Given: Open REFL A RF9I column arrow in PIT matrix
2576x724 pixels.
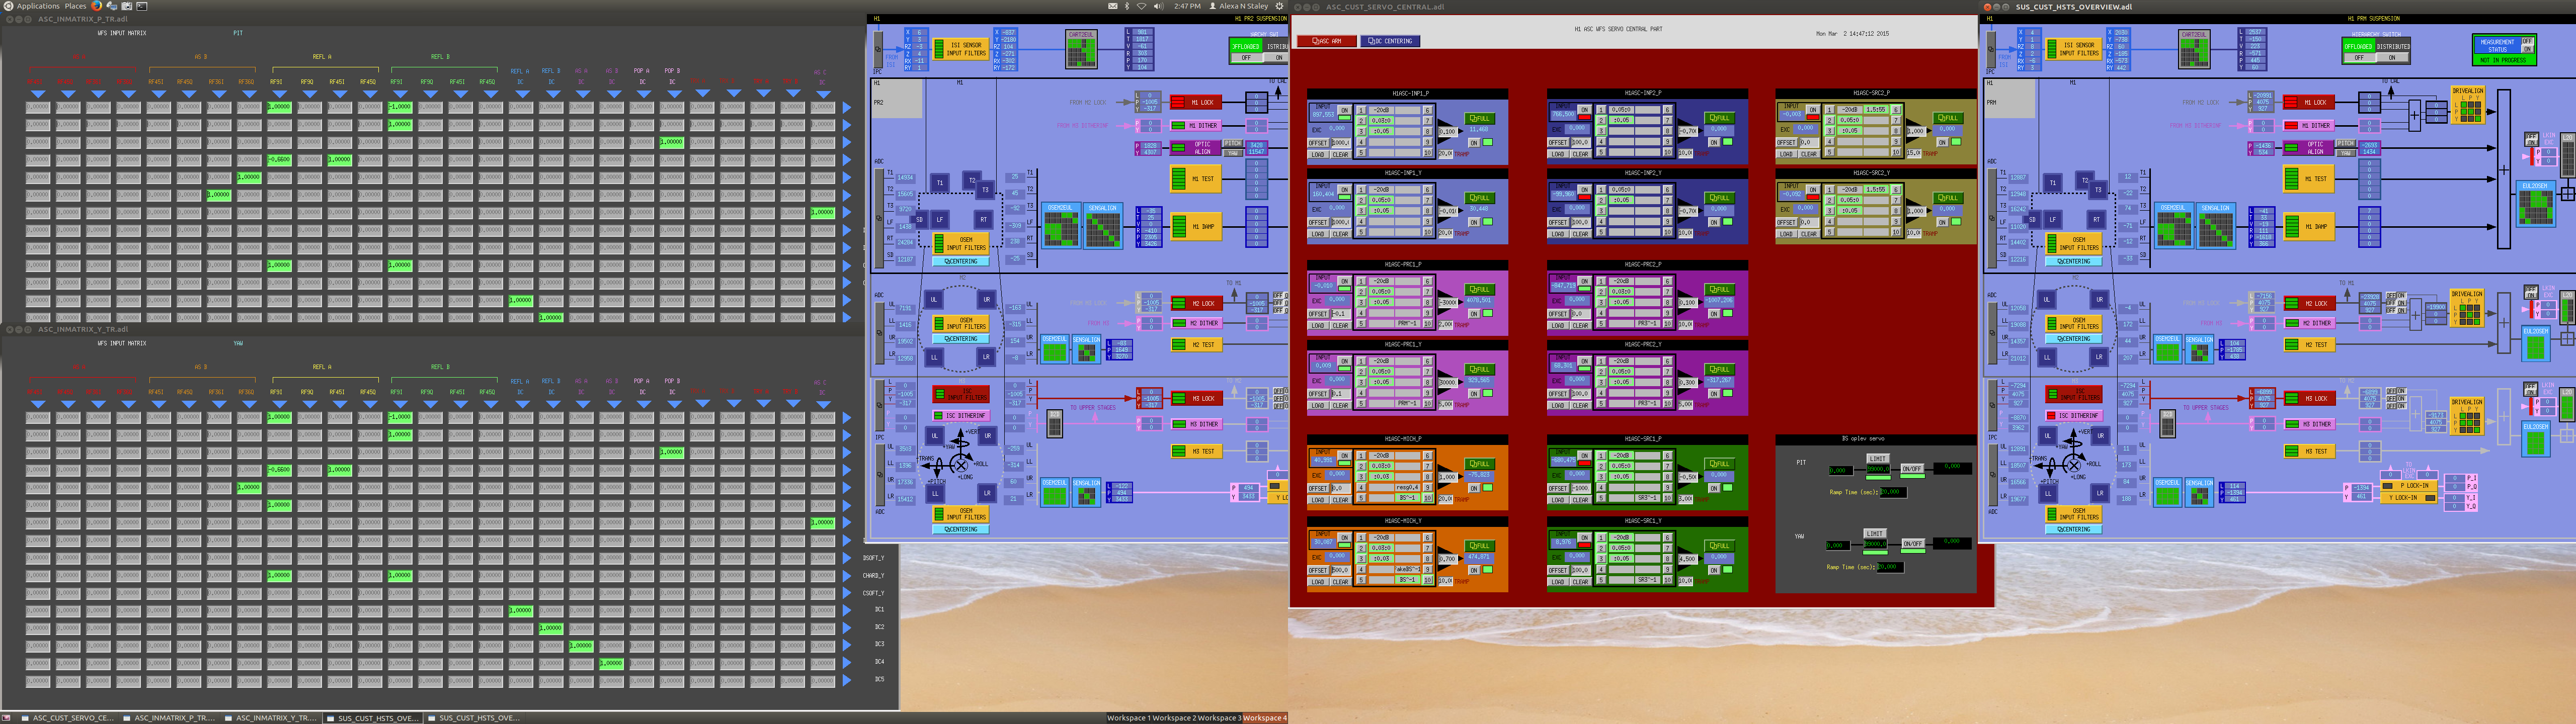Looking at the screenshot, I should pos(279,94).
